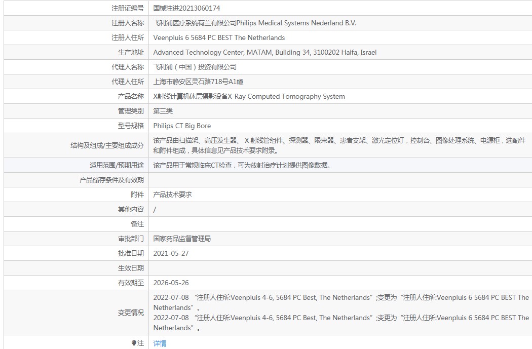The width and height of the screenshot is (532, 349).
Task: Click the 型号规格 label
Action: [131, 126]
